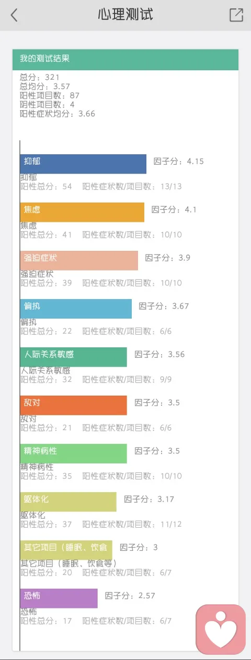Tap the 心理测试 page title
Viewport: 251px width, 660px height.
tap(125, 15)
